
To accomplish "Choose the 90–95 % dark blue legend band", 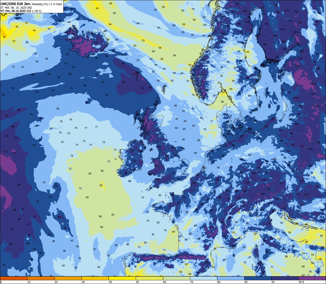I will (x=258, y=278).
